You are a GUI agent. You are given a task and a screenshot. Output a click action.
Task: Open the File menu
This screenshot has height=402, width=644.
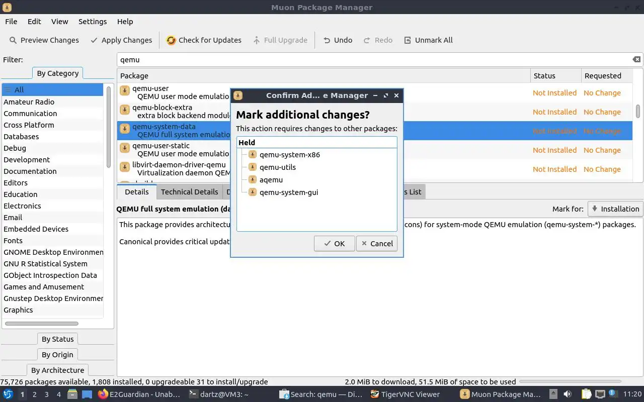(11, 22)
